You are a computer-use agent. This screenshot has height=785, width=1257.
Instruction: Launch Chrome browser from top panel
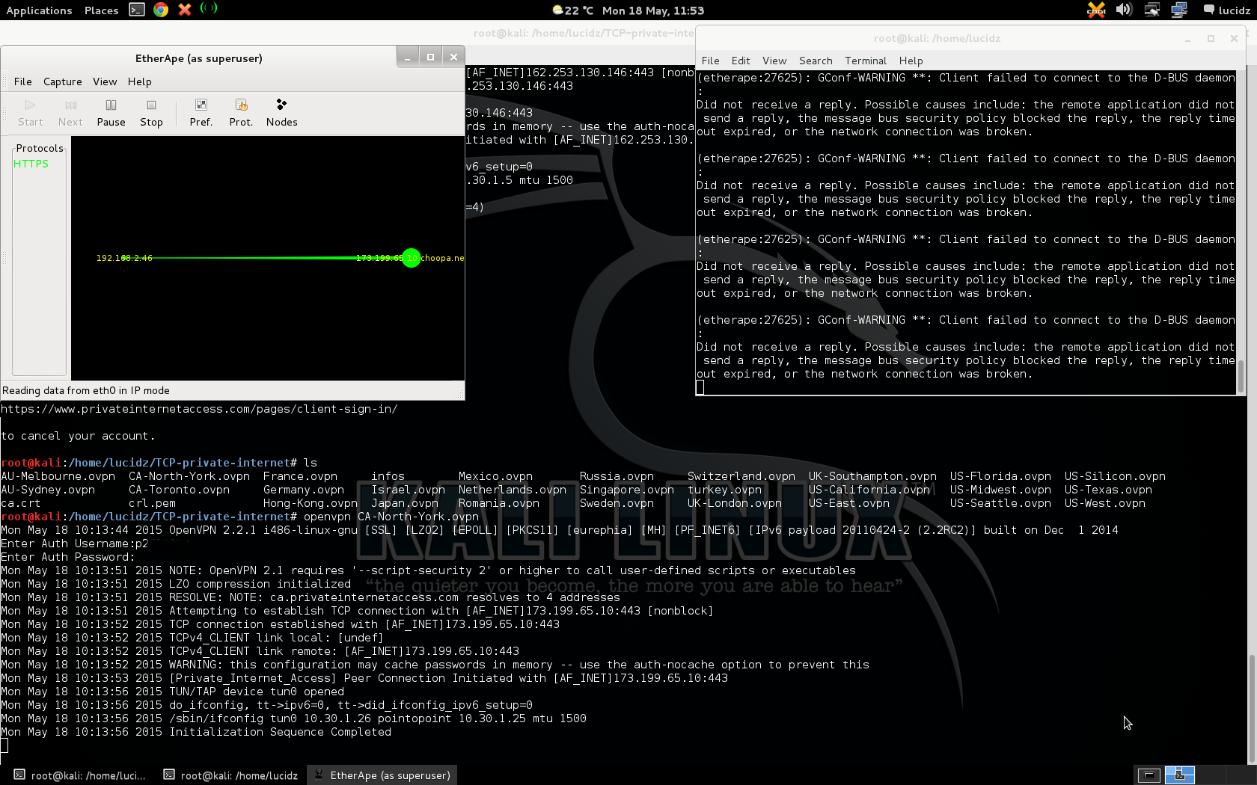[161, 10]
